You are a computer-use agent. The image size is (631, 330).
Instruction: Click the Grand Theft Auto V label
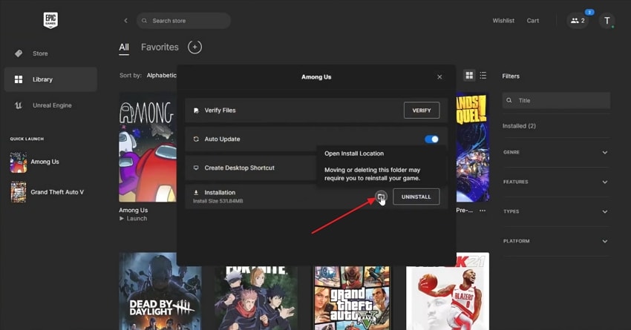click(x=57, y=192)
